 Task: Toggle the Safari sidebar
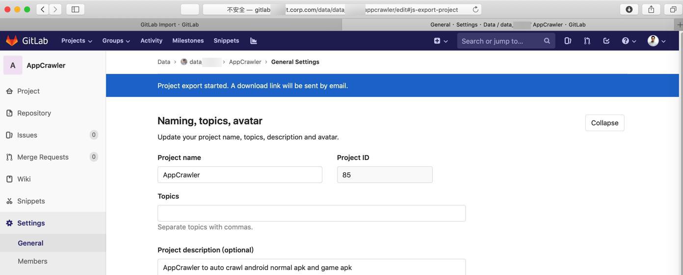[x=76, y=9]
